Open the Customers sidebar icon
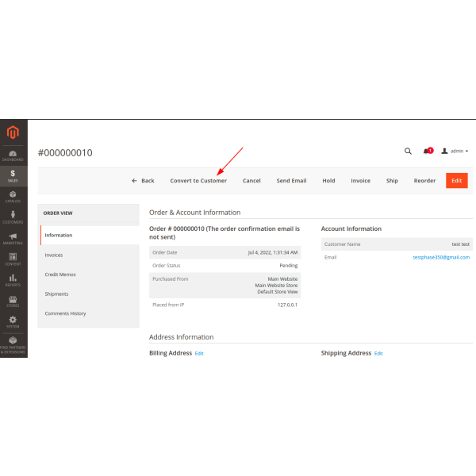The height and width of the screenshot is (476, 476). pyautogui.click(x=13, y=217)
